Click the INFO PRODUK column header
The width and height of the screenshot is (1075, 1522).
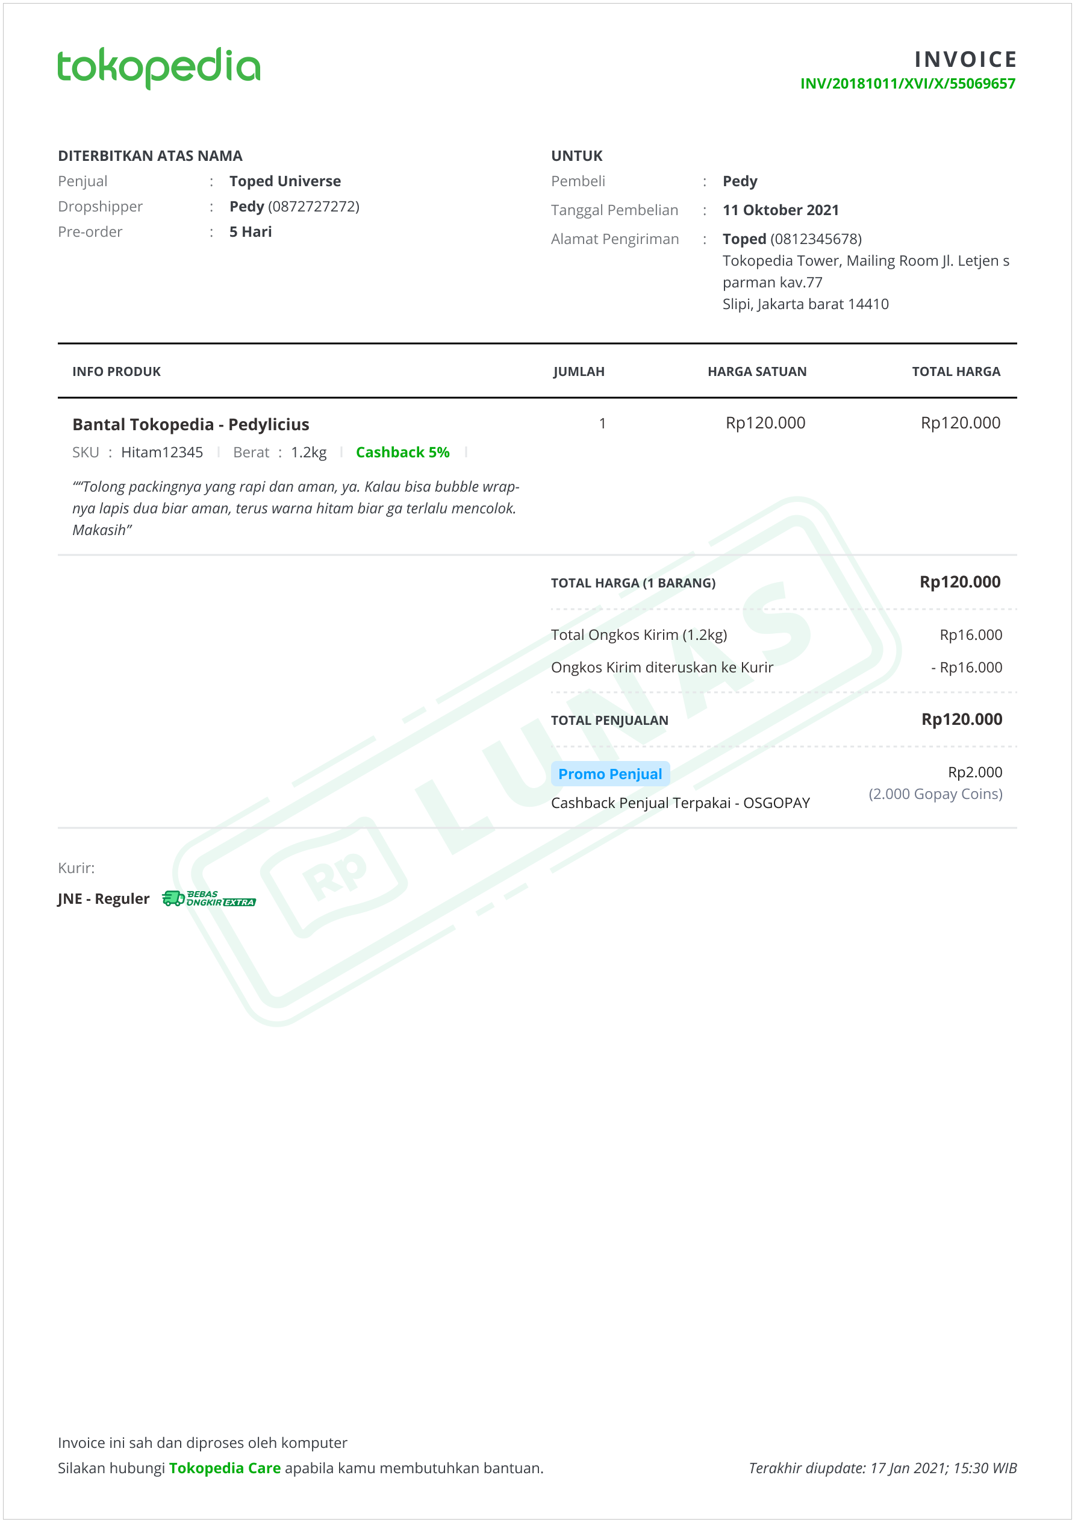click(117, 371)
